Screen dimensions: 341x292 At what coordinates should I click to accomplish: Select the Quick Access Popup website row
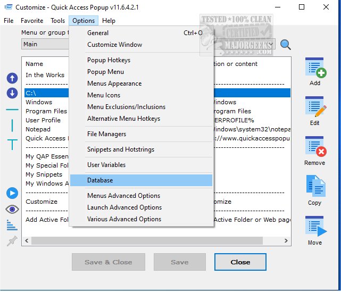pos(47,138)
